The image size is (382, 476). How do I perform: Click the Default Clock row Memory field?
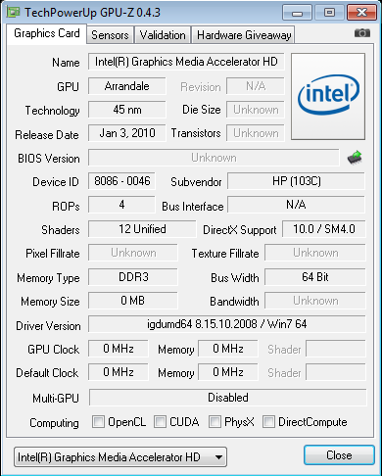[x=228, y=372]
